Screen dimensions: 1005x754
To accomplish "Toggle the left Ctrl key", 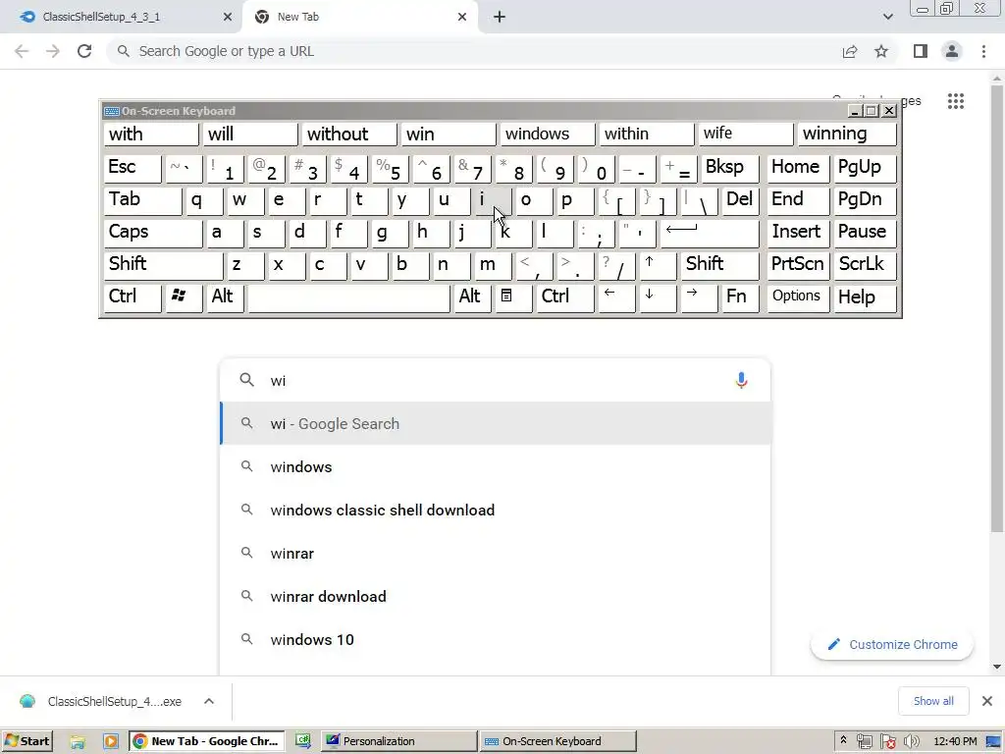I will tap(132, 296).
